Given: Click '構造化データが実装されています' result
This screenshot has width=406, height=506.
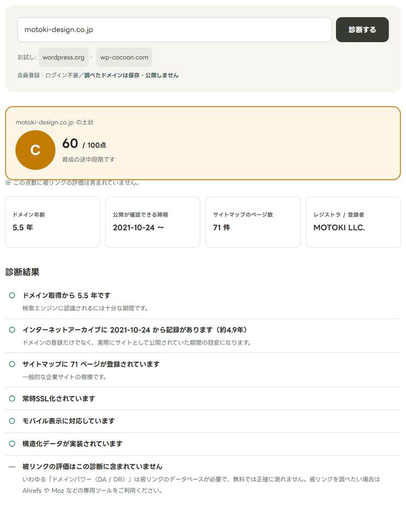Looking at the screenshot, I should coord(72,444).
